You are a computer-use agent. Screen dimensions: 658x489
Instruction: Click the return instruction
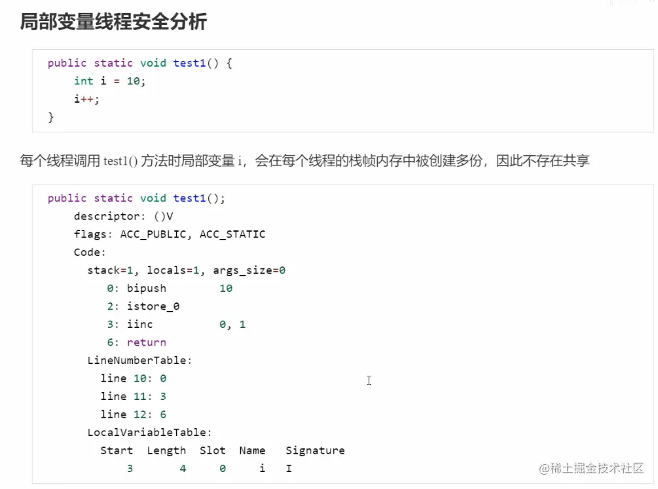click(147, 342)
